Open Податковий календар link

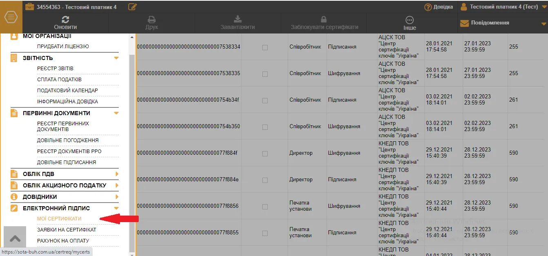pos(67,91)
